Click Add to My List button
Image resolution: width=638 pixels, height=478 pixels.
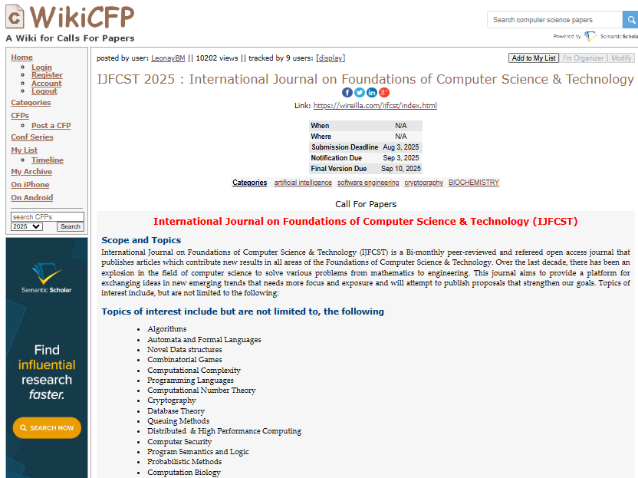tap(534, 58)
